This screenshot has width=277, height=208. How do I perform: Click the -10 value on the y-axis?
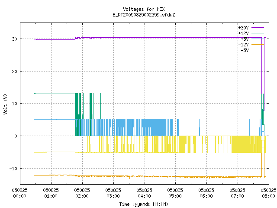tap(13, 169)
